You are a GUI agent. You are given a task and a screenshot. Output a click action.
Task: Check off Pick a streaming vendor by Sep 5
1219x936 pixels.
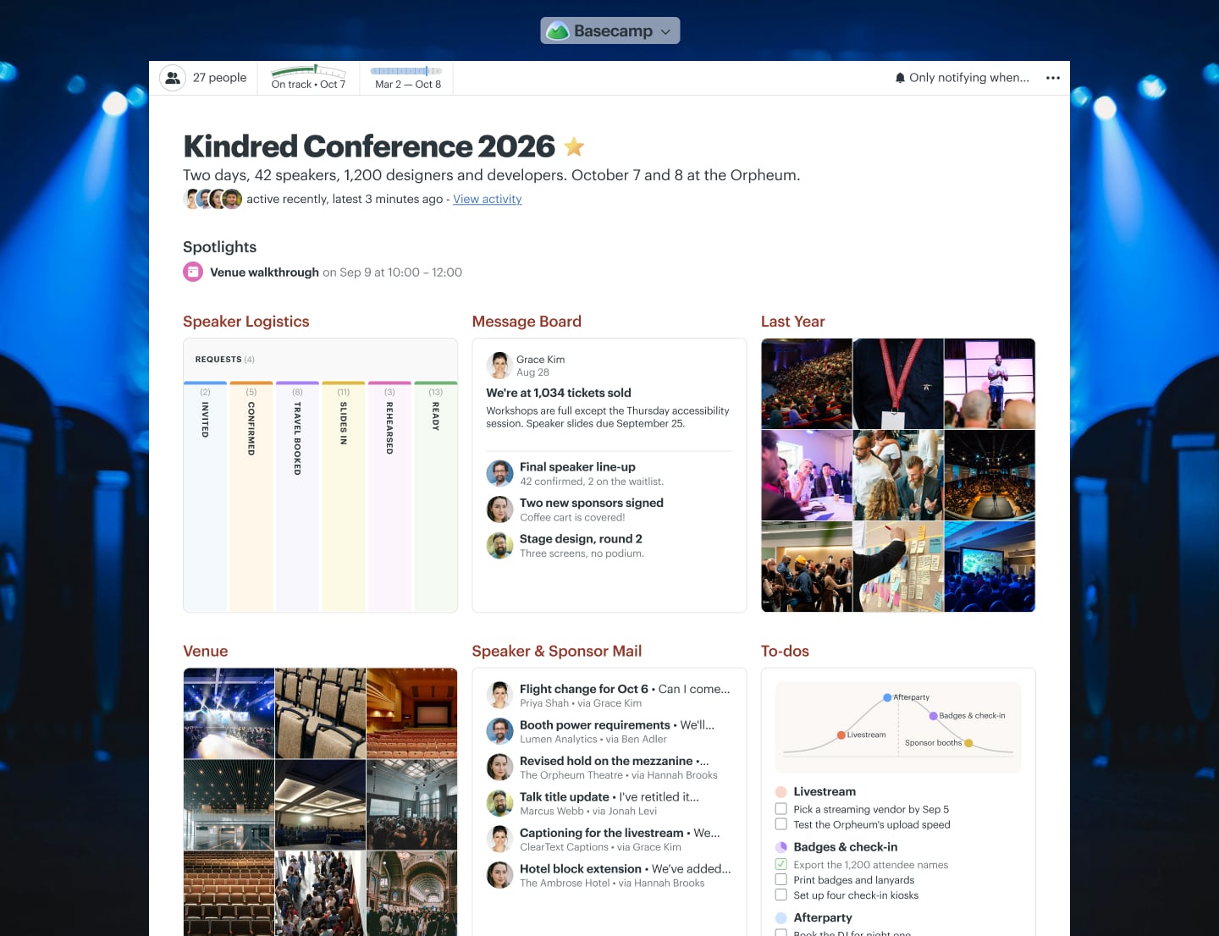tap(781, 809)
